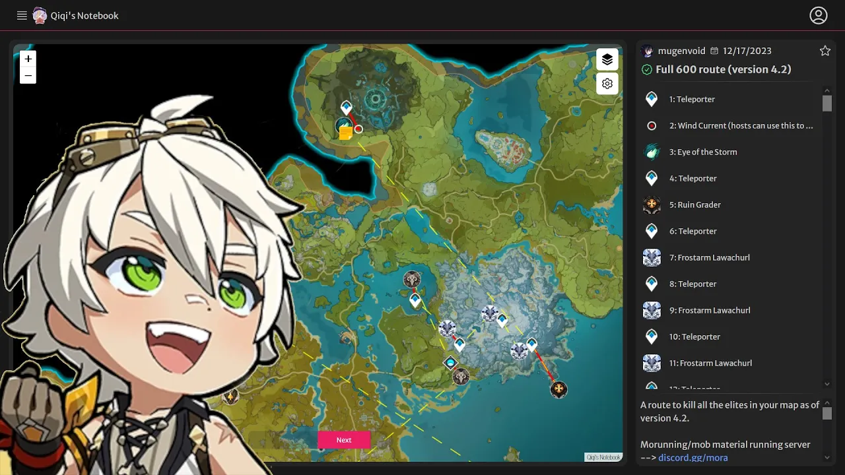Open the map settings gear

[x=607, y=84]
